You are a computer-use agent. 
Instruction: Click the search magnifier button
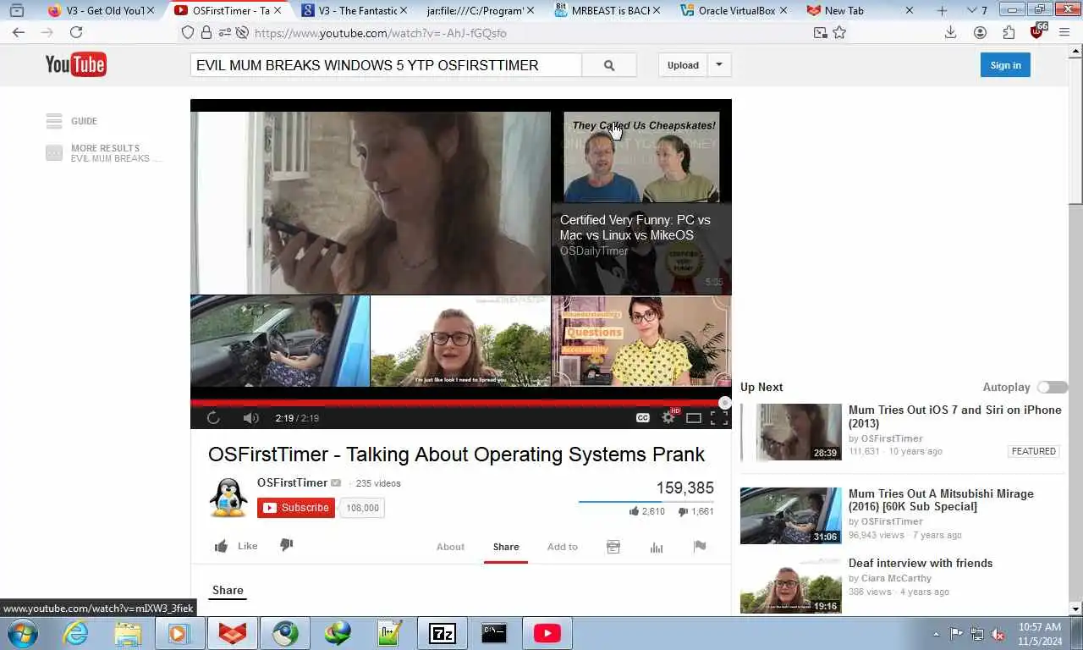609,65
